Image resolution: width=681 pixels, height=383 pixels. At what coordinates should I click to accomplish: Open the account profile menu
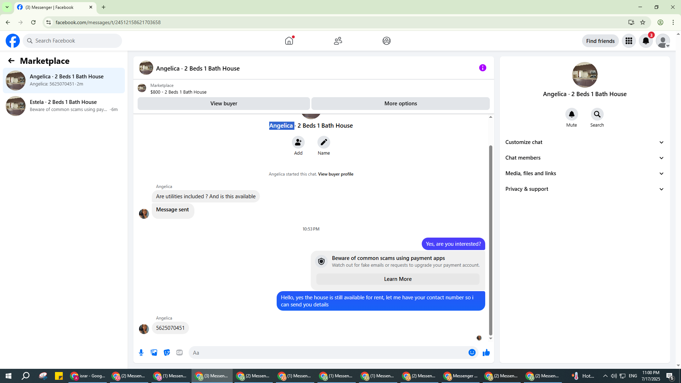coord(663,41)
